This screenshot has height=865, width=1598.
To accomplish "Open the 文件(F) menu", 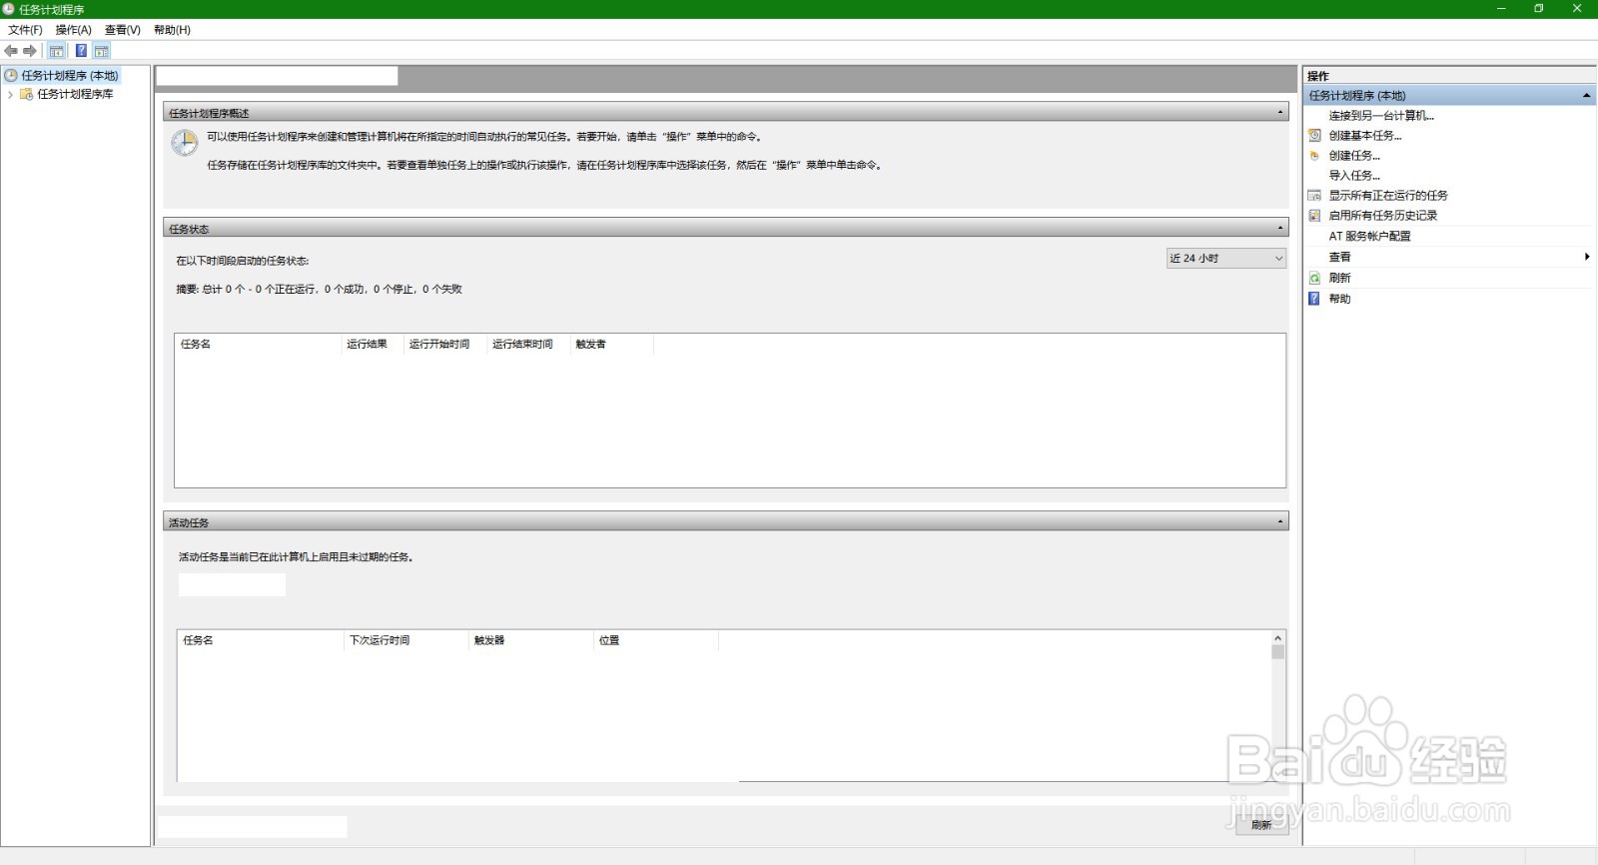I will (25, 30).
